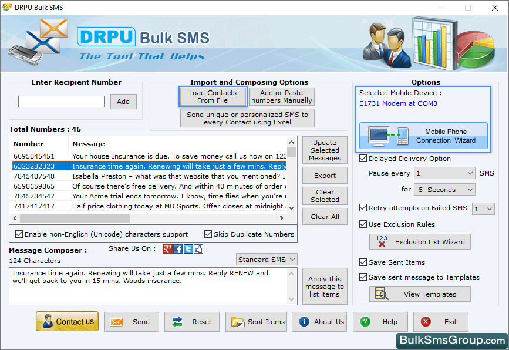The height and width of the screenshot is (350, 509).
Task: Click the red X Exit icon
Action: pyautogui.click(x=426, y=322)
